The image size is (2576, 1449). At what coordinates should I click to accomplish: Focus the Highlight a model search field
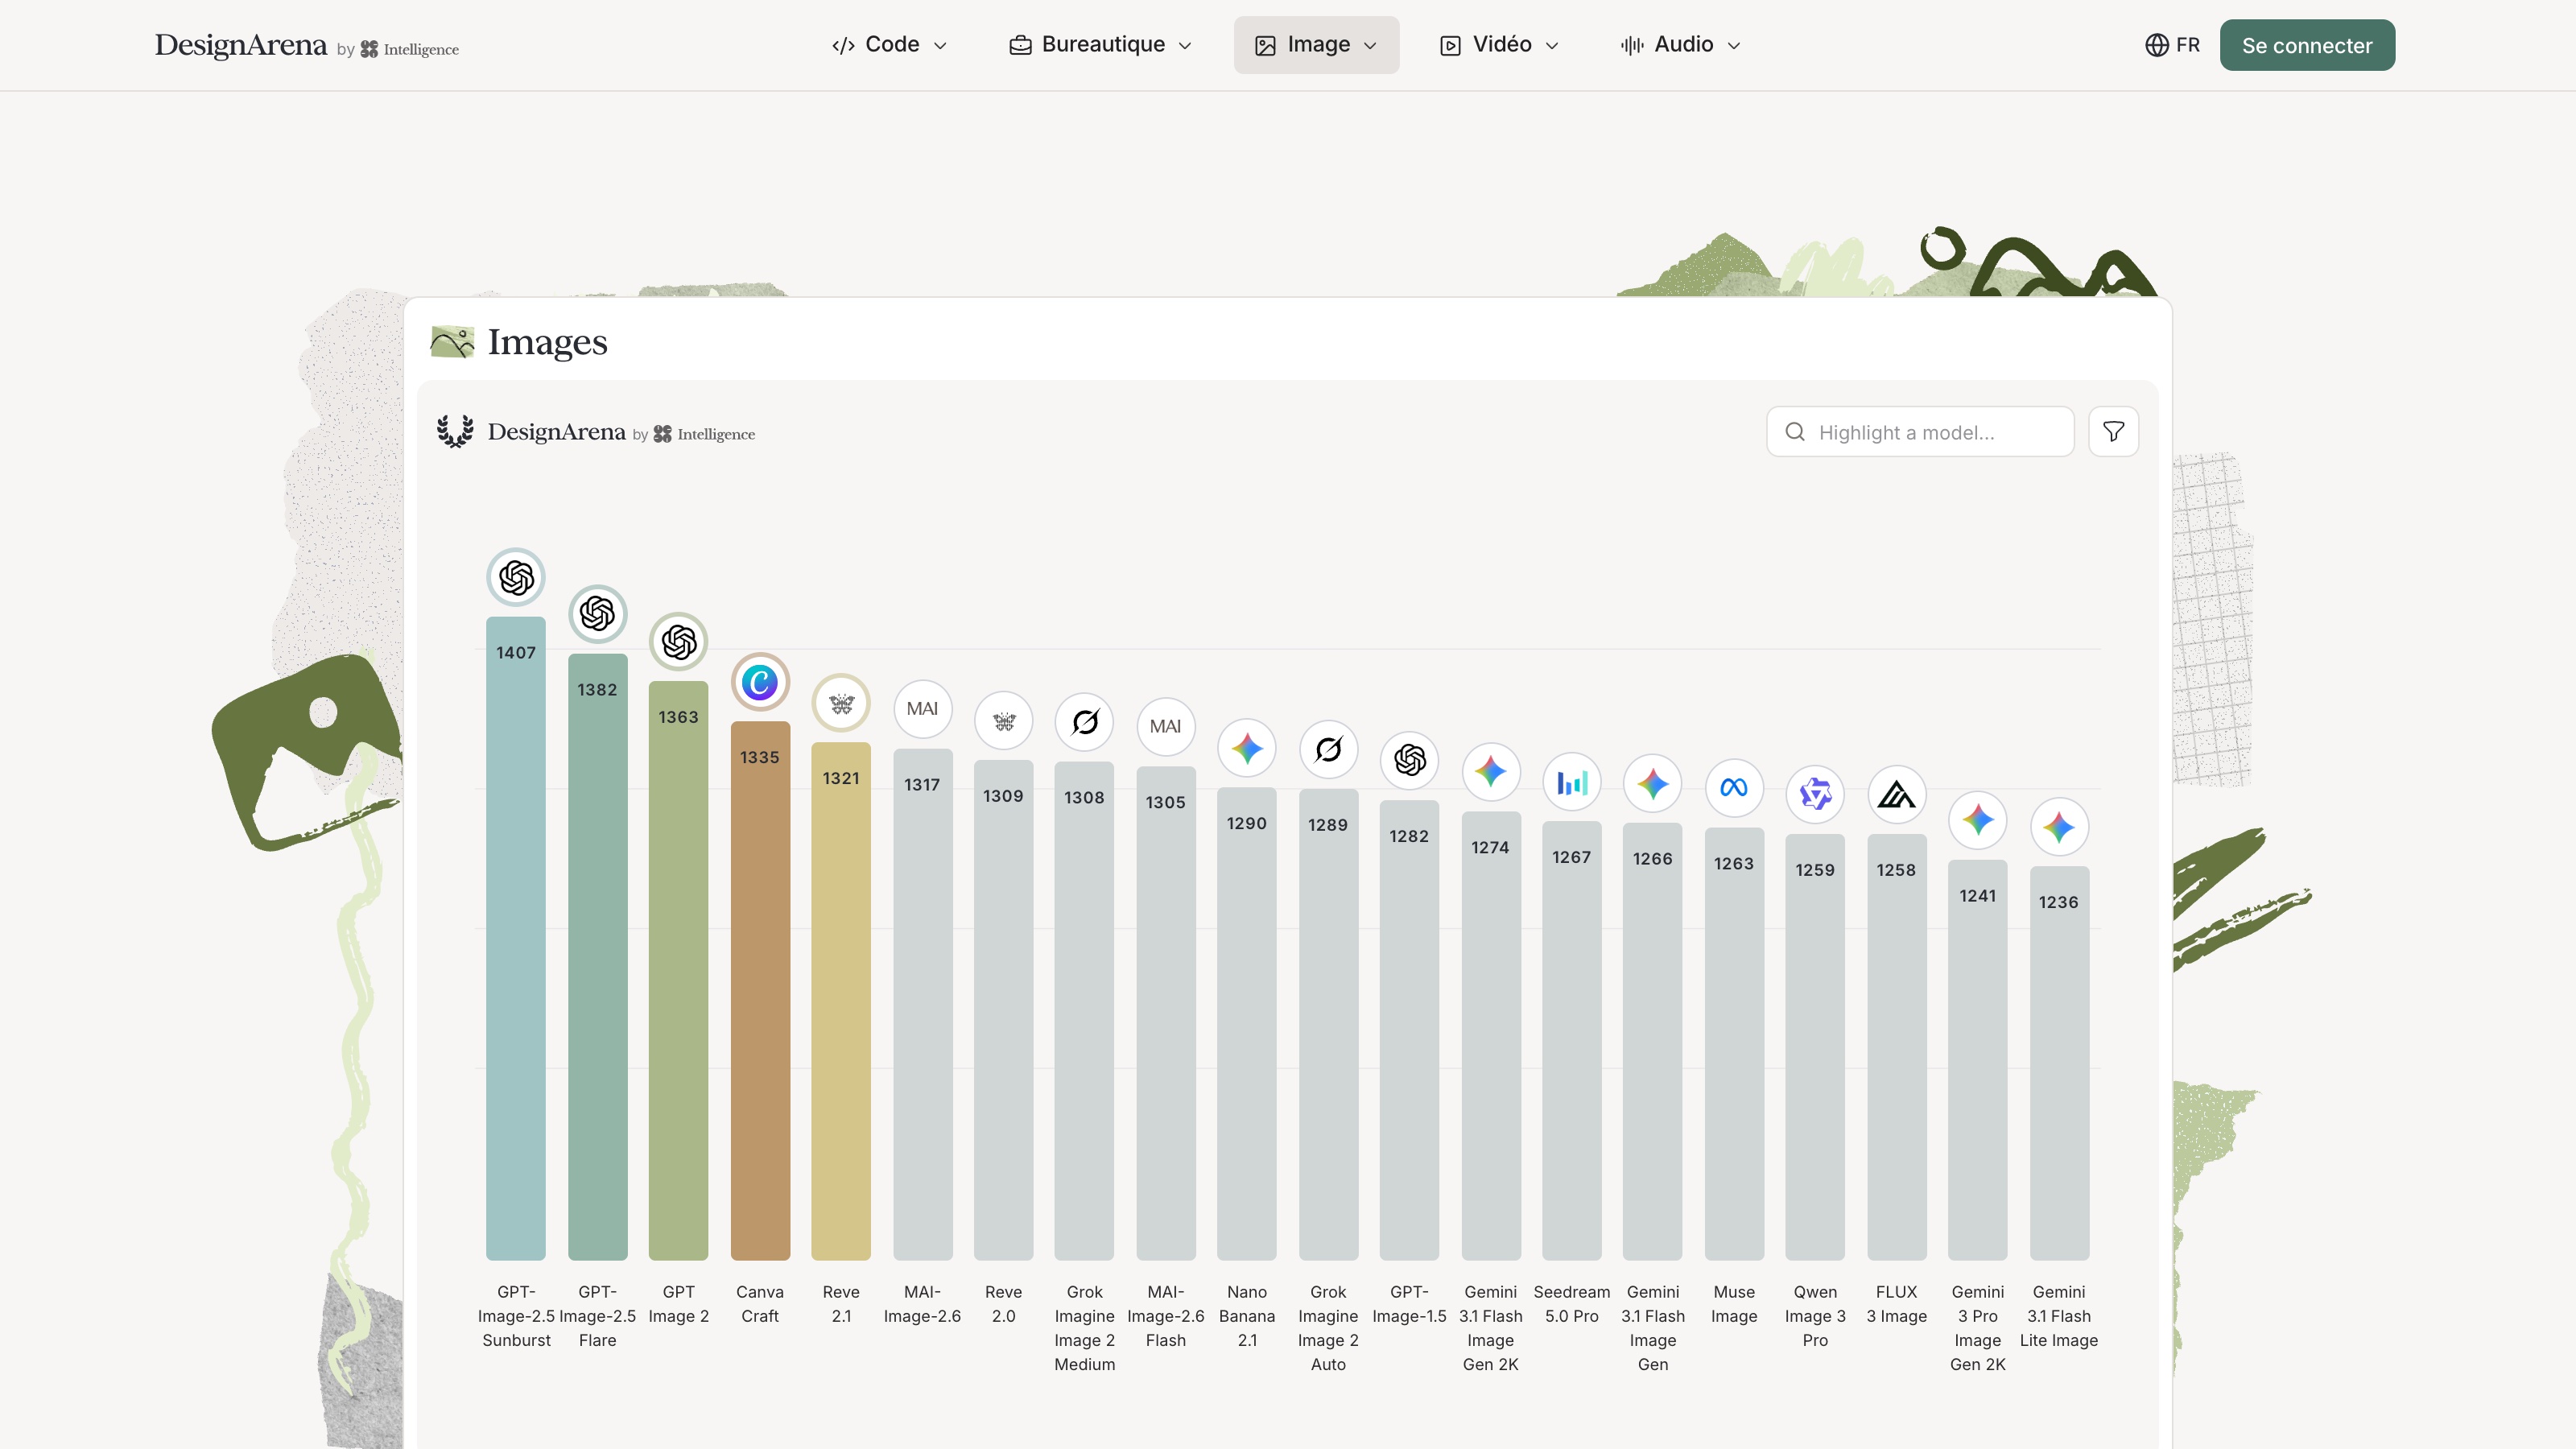point(1920,432)
